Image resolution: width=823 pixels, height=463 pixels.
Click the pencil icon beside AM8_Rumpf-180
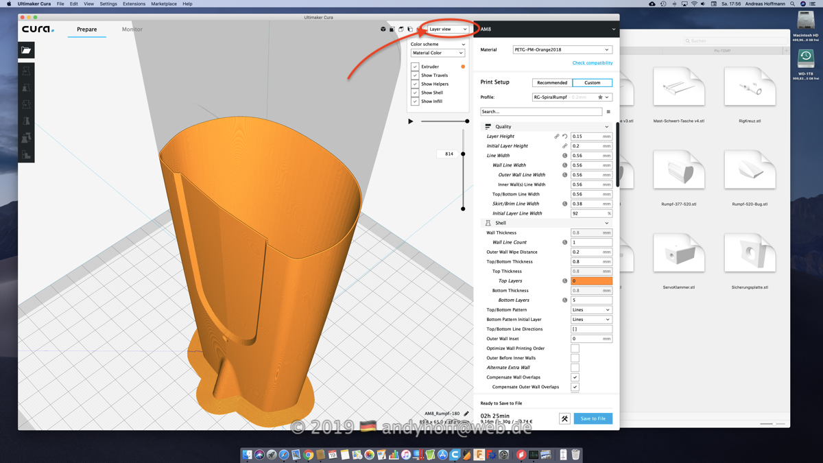tap(466, 414)
